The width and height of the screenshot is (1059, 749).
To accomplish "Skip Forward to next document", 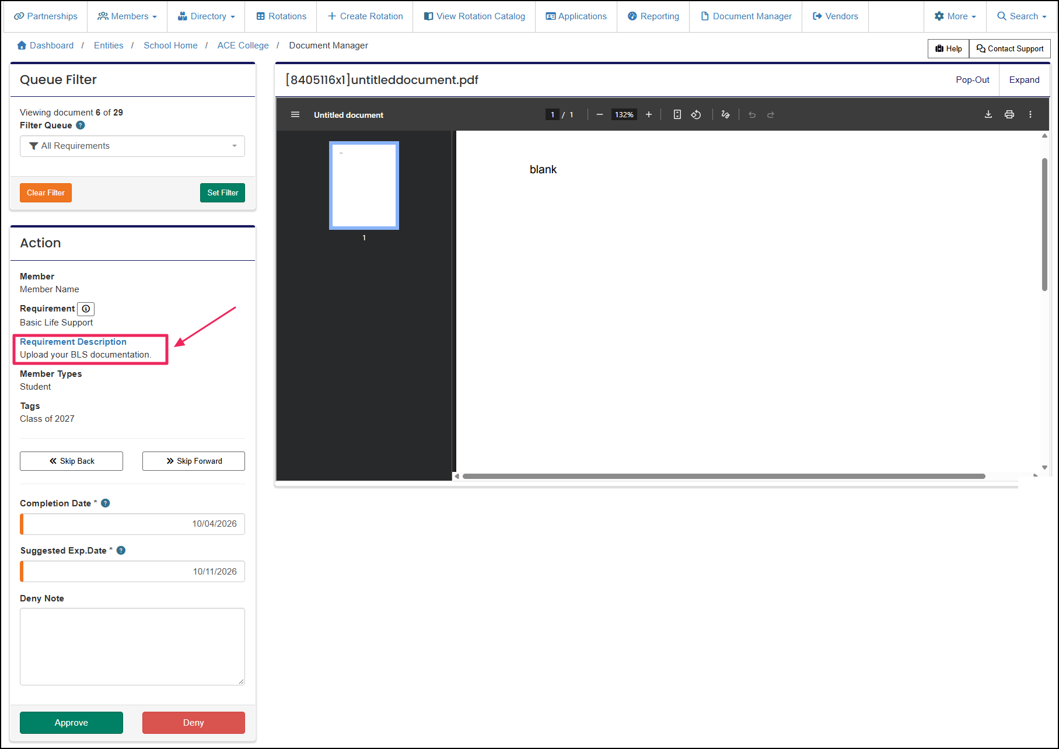I will [194, 461].
